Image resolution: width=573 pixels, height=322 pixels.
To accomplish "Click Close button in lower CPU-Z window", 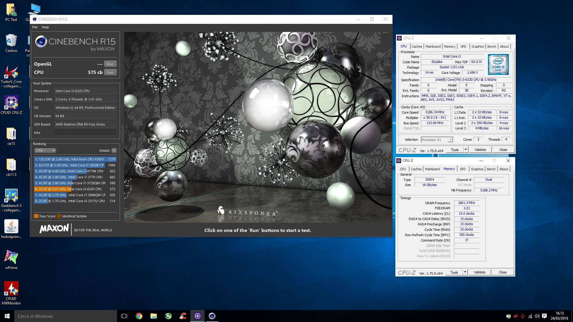I will pos(503,272).
